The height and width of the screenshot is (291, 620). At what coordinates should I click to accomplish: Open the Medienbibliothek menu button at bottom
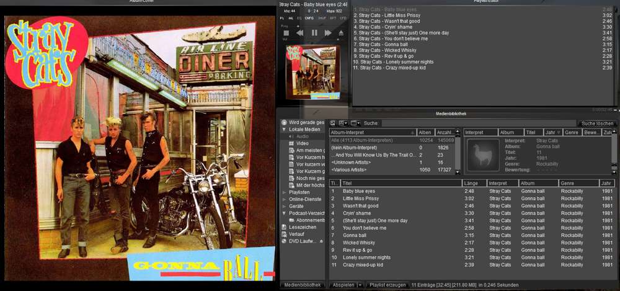point(302,285)
